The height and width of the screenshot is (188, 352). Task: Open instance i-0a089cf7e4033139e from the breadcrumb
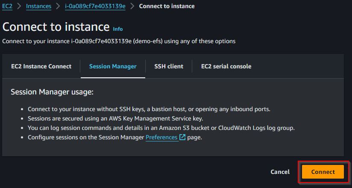95,6
